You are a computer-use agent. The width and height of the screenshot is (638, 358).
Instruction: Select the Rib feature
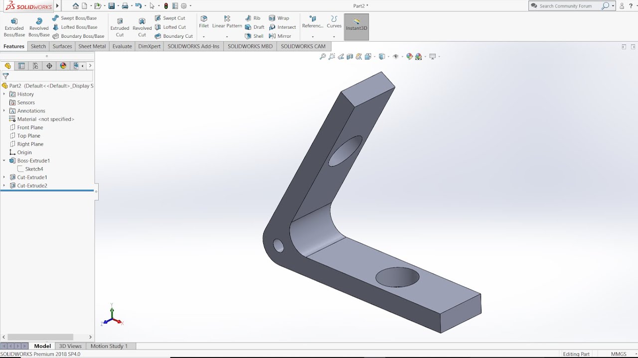pos(253,18)
